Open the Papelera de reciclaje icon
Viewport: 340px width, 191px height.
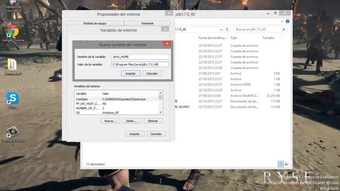pos(13,6)
